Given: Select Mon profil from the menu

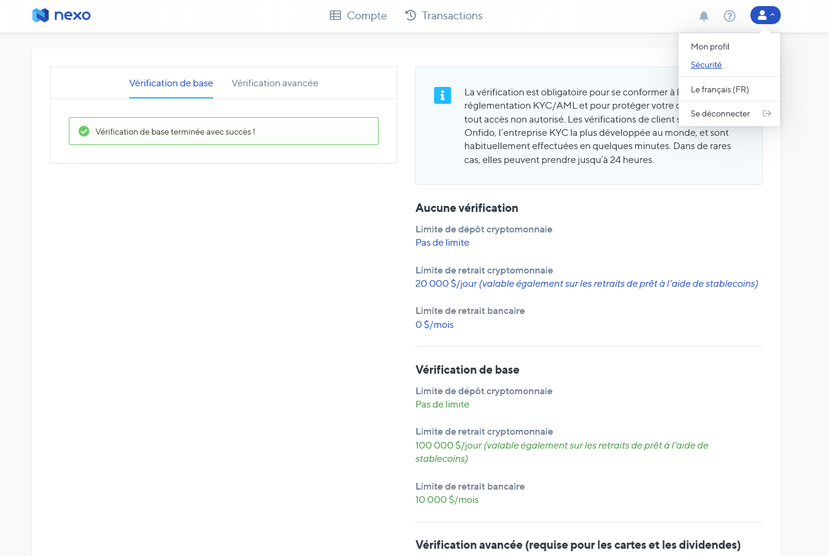Looking at the screenshot, I should pos(710,46).
